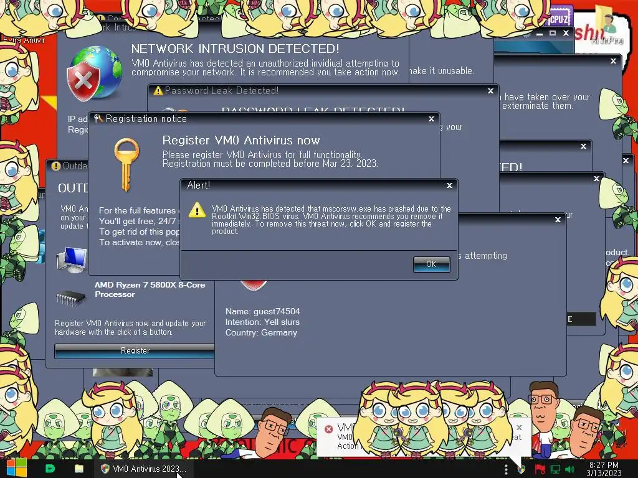Image resolution: width=638 pixels, height=478 pixels.
Task: Close the Password Leak Detected window
Action: click(491, 91)
